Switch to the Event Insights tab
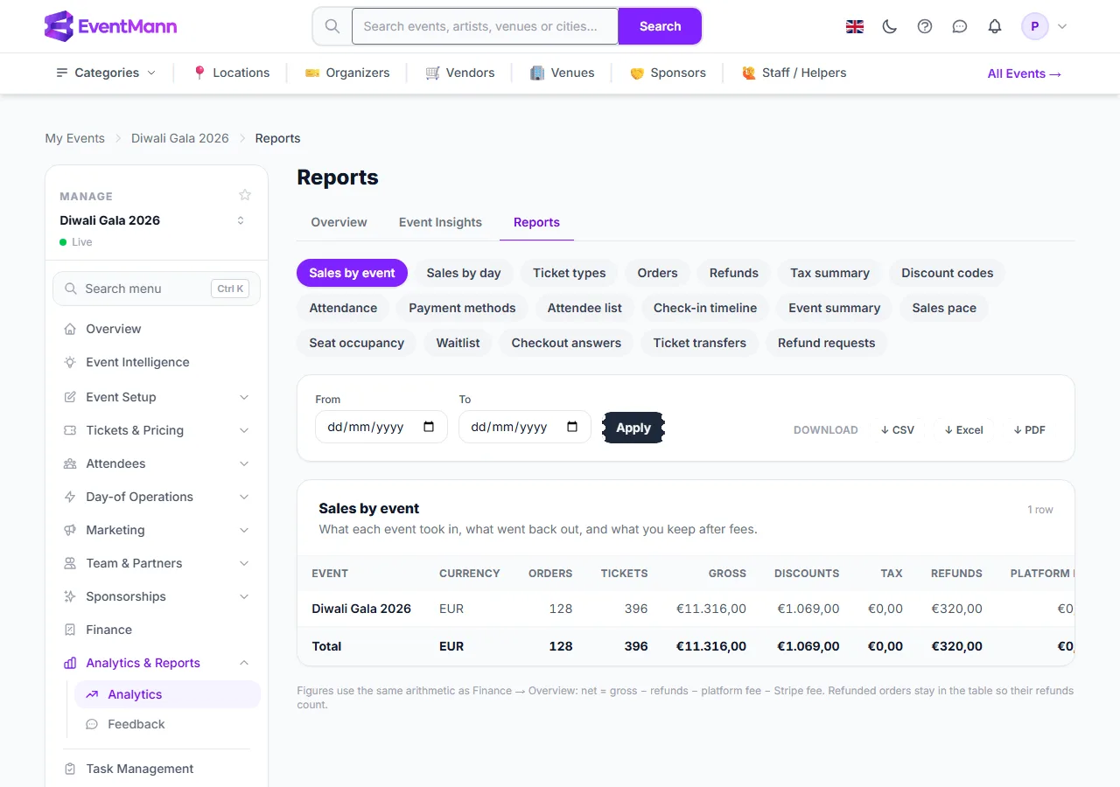 point(440,222)
